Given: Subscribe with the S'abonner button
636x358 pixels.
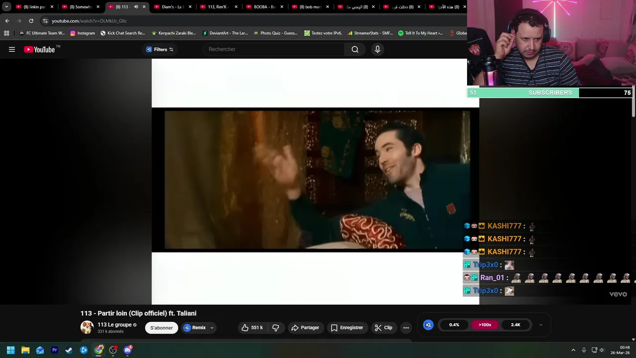Looking at the screenshot, I should [161, 328].
